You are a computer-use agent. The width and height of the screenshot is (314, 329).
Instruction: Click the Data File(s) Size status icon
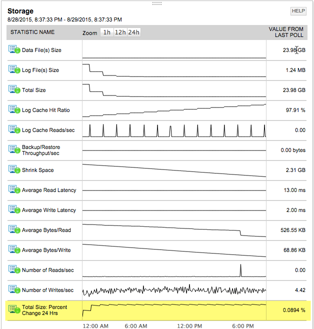pyautogui.click(x=14, y=49)
